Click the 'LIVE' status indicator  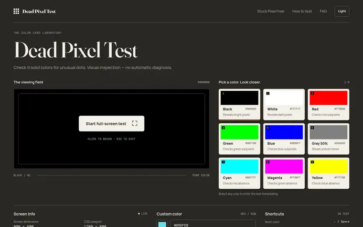coord(143,214)
